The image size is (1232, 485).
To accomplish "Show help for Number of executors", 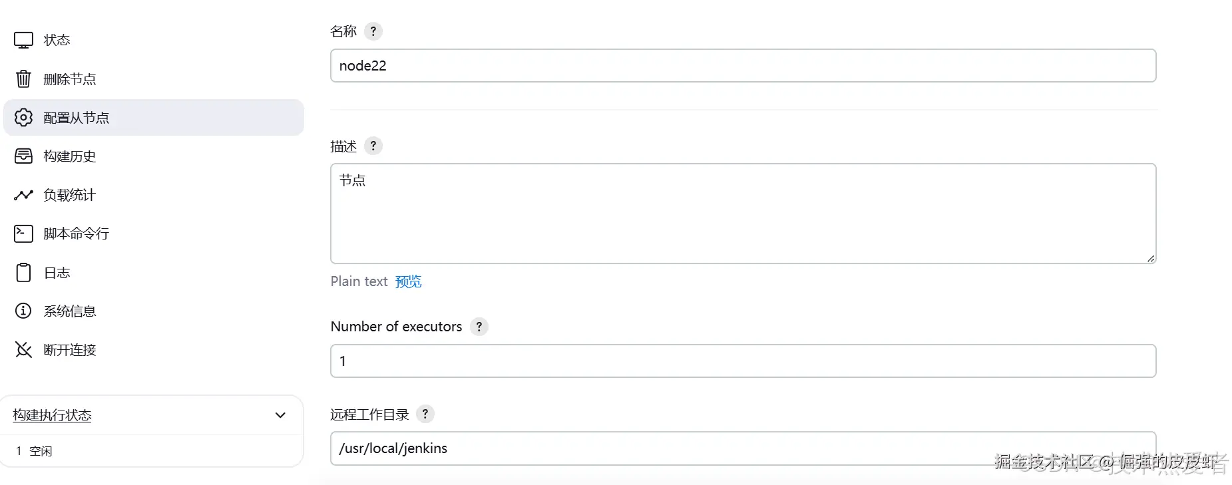I will (479, 327).
